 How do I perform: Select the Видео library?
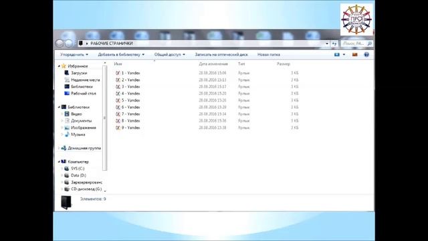coord(76,114)
